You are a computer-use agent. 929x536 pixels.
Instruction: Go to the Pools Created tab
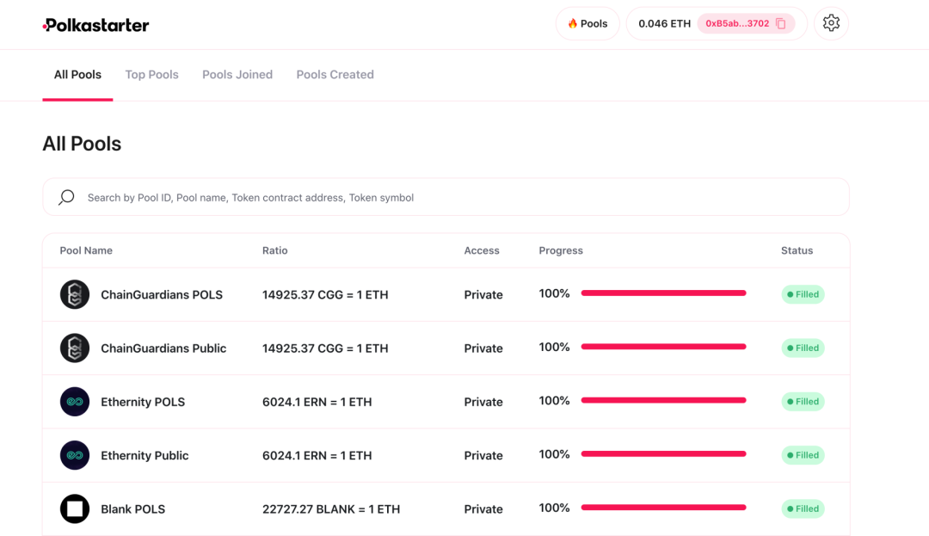pyautogui.click(x=335, y=75)
